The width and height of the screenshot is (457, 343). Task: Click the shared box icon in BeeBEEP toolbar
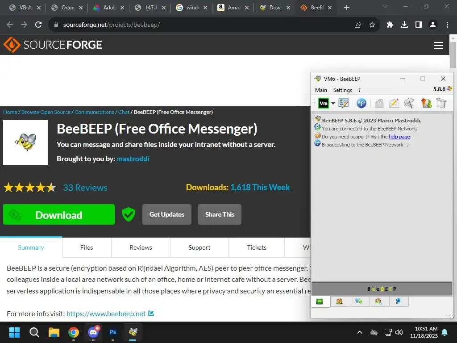click(x=441, y=103)
